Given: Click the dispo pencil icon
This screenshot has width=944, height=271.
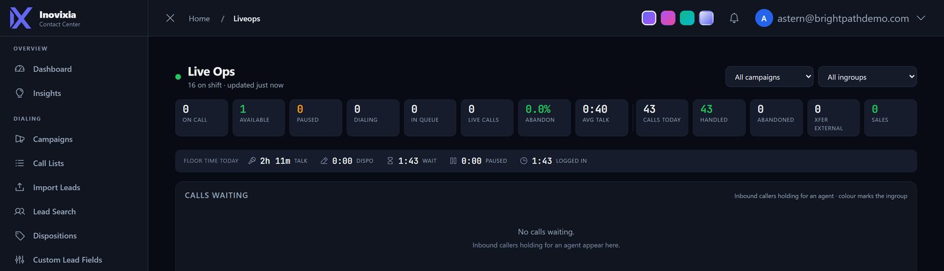Looking at the screenshot, I should tap(324, 161).
